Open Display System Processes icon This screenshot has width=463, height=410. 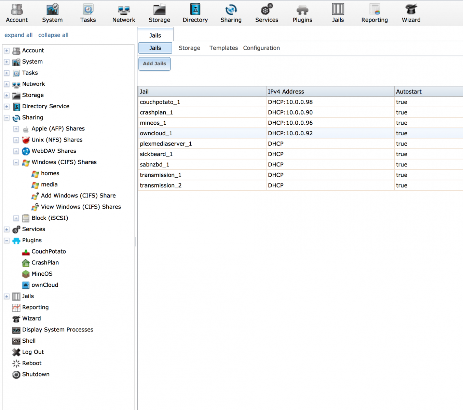(16, 330)
